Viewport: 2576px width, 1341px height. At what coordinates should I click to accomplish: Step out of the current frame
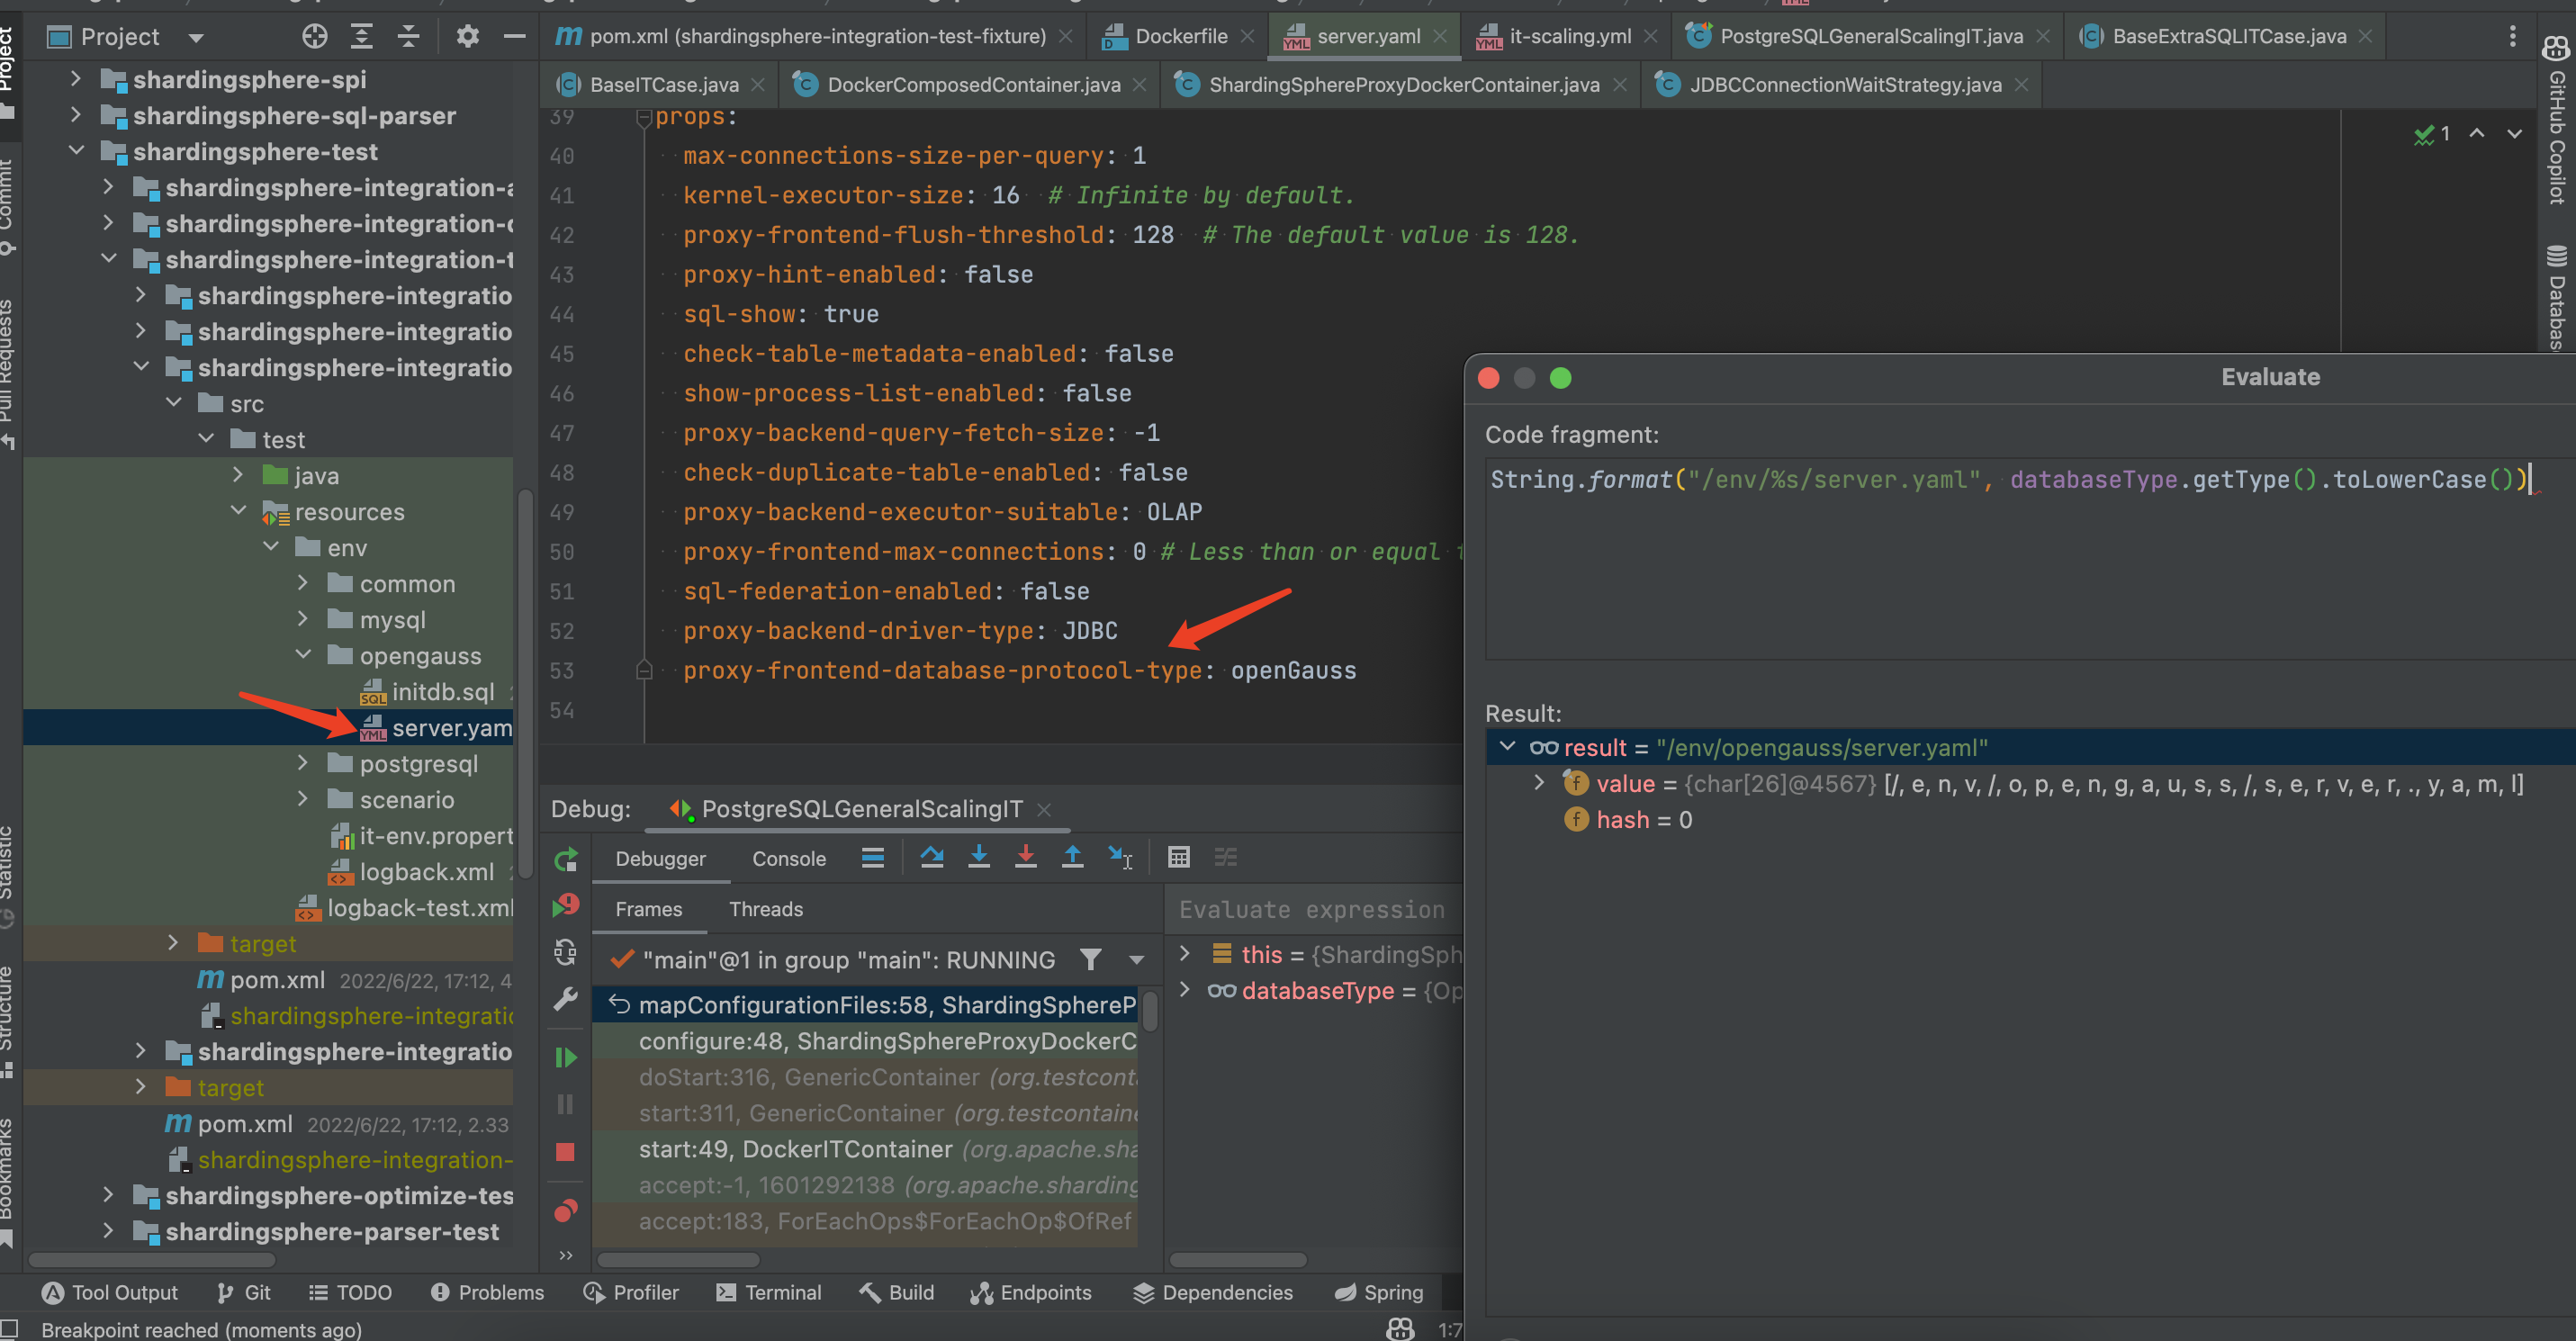pos(1072,857)
